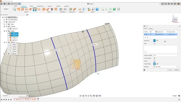Open Display Settings in navigation bar
This screenshot has height=102, width=181.
point(94,96)
